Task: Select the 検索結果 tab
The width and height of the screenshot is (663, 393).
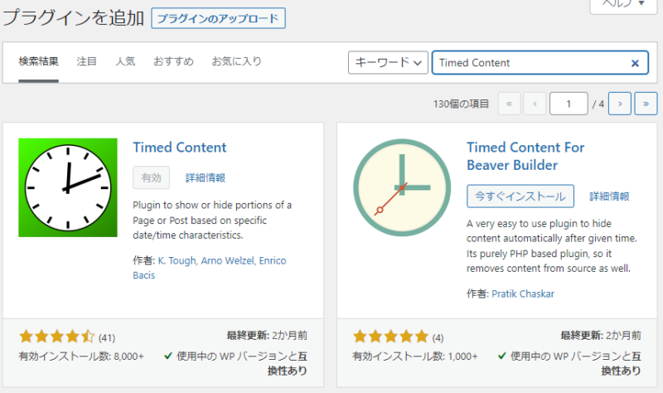Action: (38, 61)
